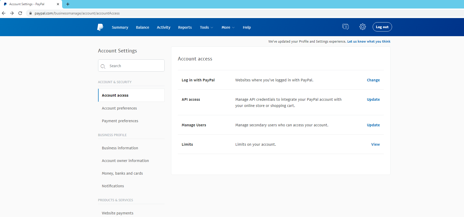464x217 pixels.
Task: Select the Account Settings - PayPal browser tab
Action: tap(31, 4)
